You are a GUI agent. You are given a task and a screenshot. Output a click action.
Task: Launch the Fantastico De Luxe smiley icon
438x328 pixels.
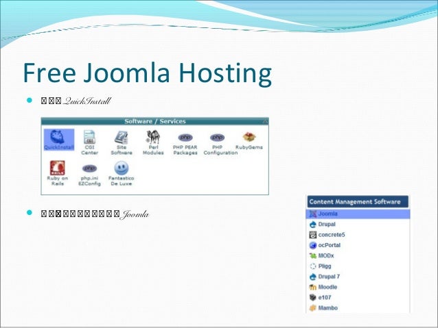point(122,168)
